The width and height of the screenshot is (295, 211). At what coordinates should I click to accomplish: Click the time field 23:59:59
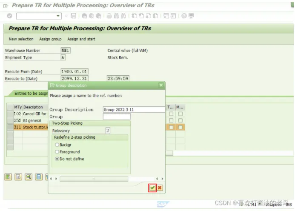tap(118, 78)
